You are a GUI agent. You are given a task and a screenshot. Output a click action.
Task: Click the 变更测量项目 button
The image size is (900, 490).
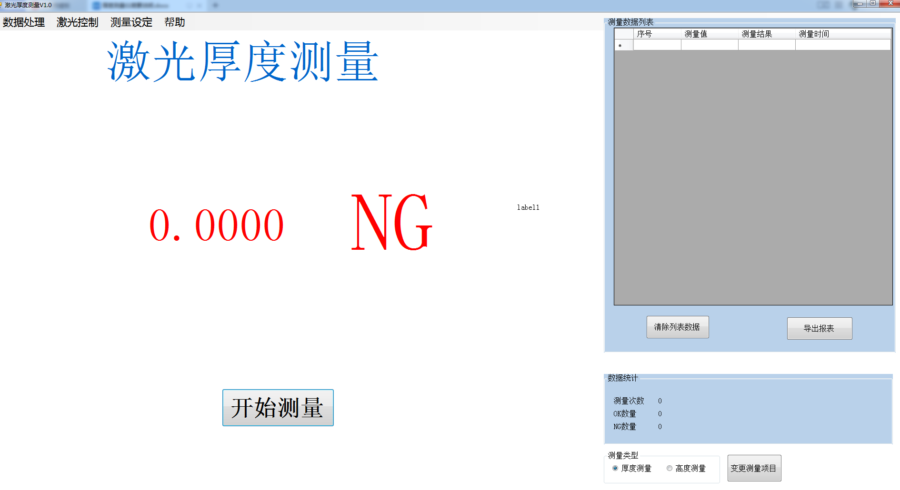pos(754,468)
